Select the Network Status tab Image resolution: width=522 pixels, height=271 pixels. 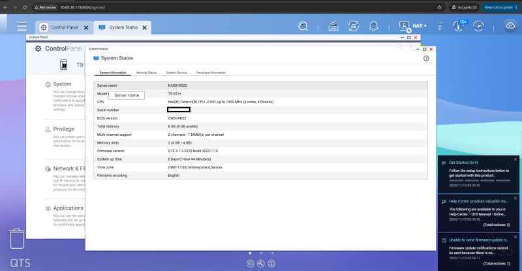click(x=146, y=72)
